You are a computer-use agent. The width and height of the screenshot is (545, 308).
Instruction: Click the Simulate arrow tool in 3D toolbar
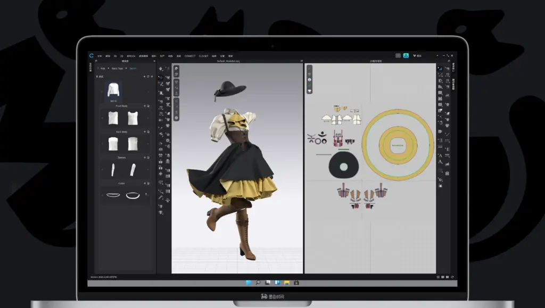pos(161,69)
